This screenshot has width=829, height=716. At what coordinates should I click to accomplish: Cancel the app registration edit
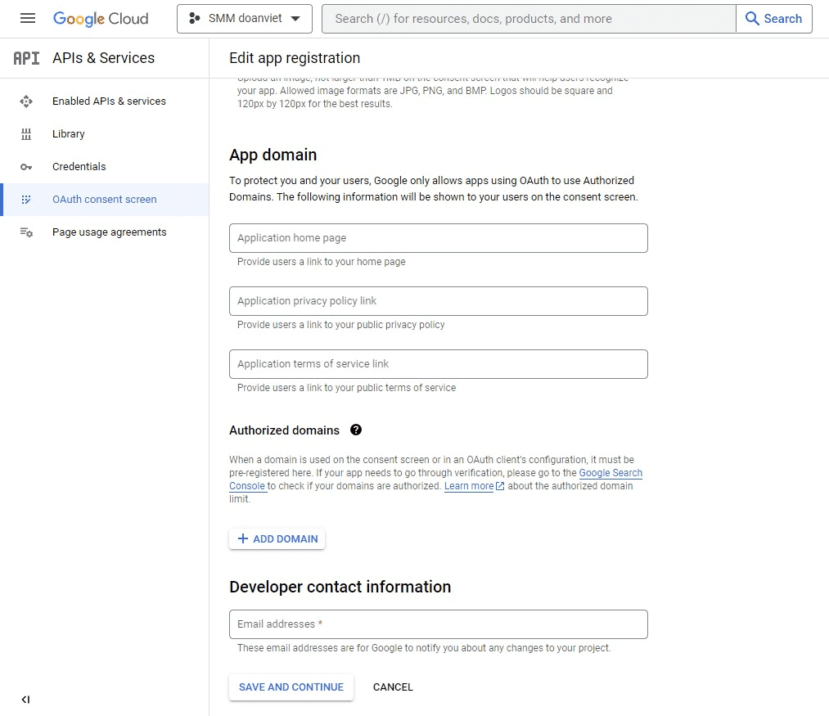tap(393, 687)
